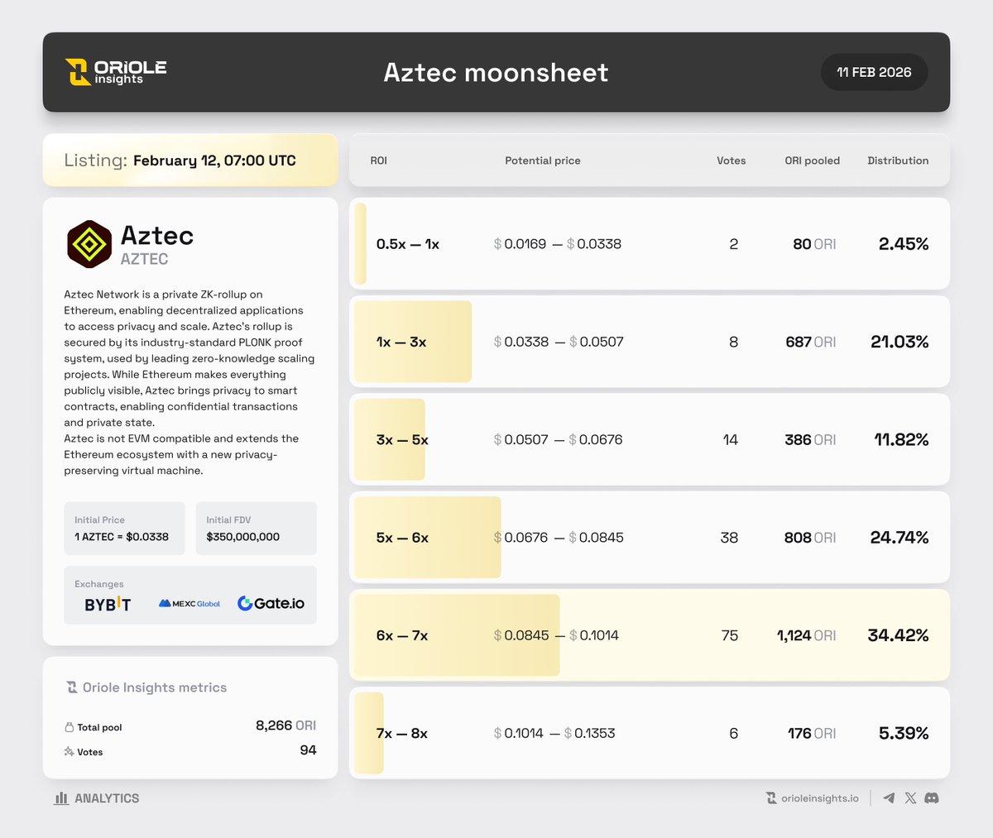
Task: Click the 8,266 ORI total pool value
Action: coord(285,725)
